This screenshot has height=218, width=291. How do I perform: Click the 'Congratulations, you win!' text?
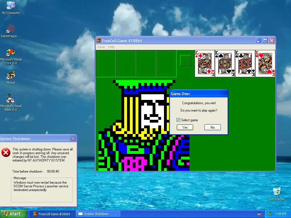pyautogui.click(x=199, y=103)
